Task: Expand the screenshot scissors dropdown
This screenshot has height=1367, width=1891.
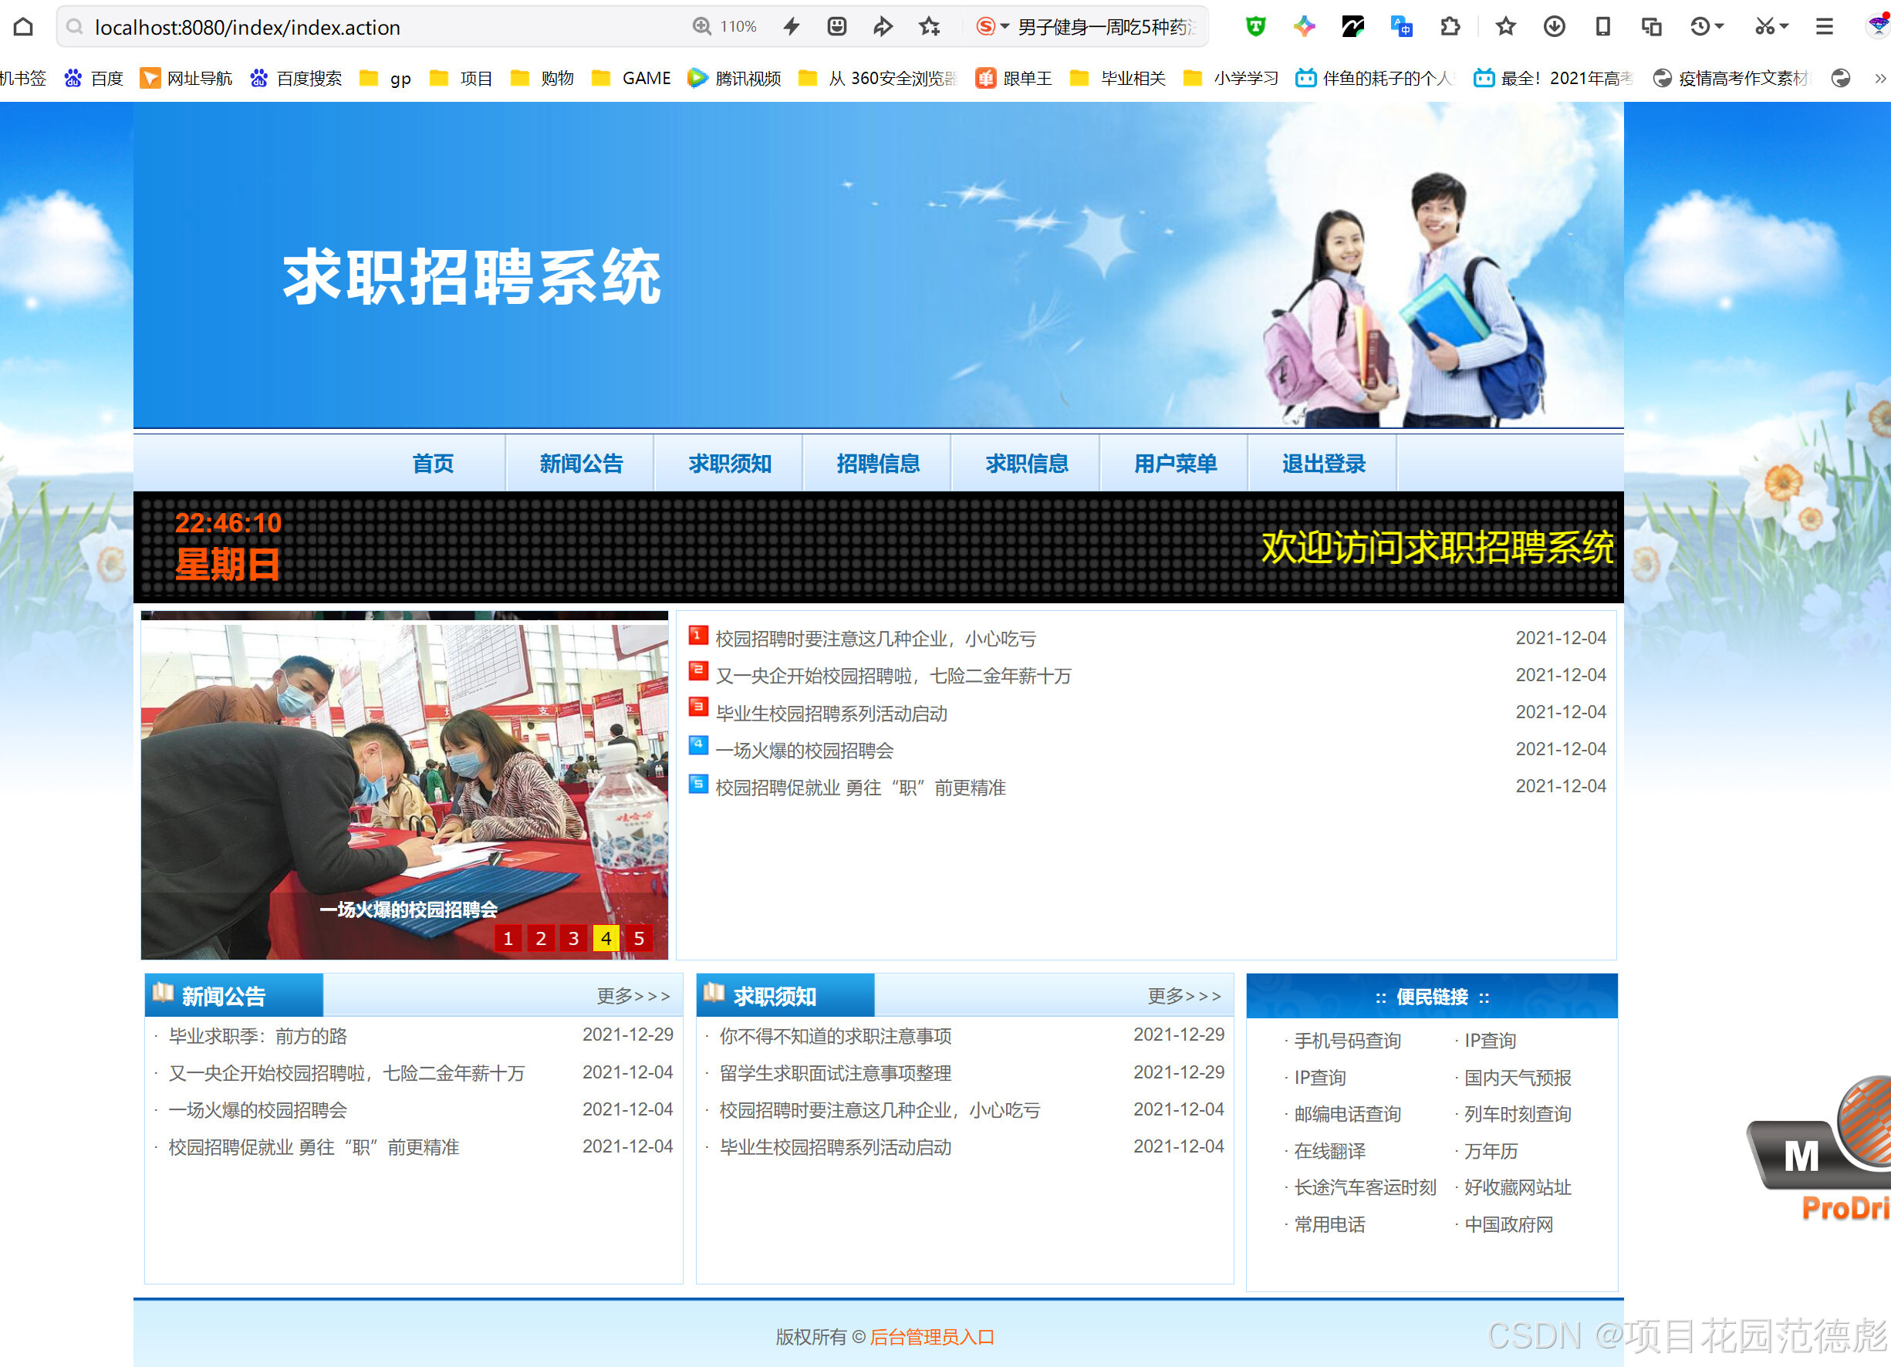Action: 1785,27
